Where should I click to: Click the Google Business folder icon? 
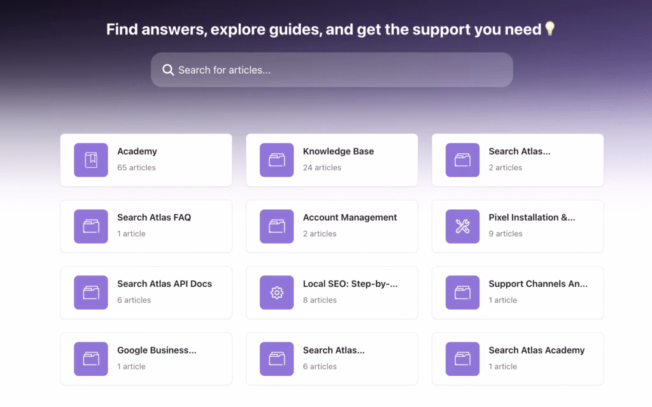click(x=90, y=359)
